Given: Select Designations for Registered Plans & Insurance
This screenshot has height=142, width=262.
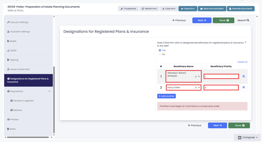Looking at the screenshot, I should (29, 80).
